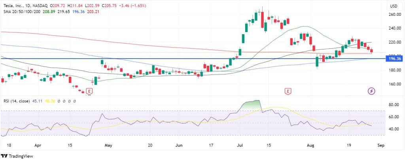
Task: Click the RSI (14, close) indicator legend
Action: click(17, 101)
